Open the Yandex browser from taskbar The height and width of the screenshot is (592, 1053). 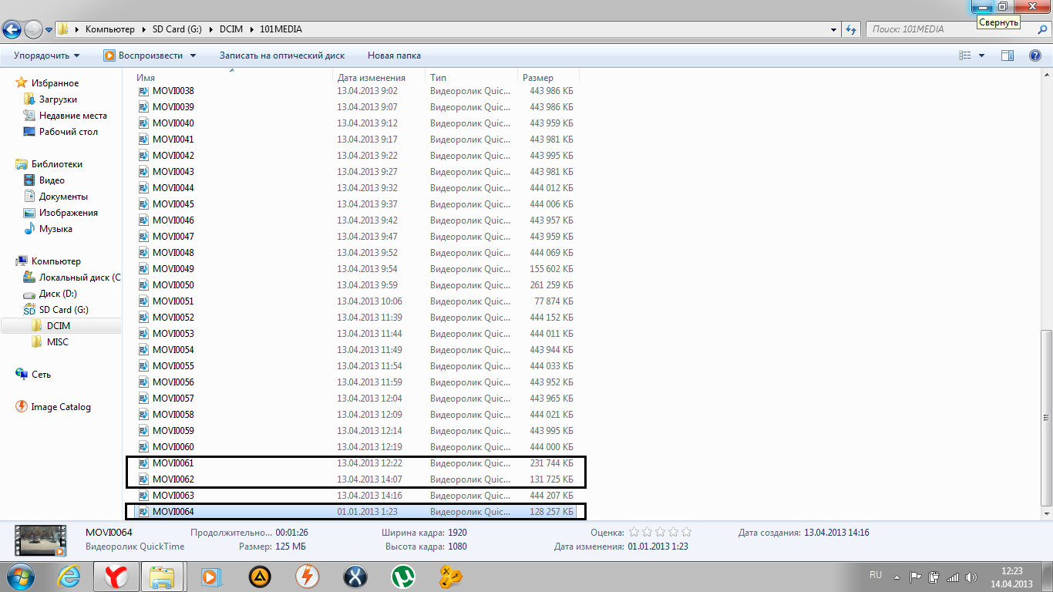116,576
